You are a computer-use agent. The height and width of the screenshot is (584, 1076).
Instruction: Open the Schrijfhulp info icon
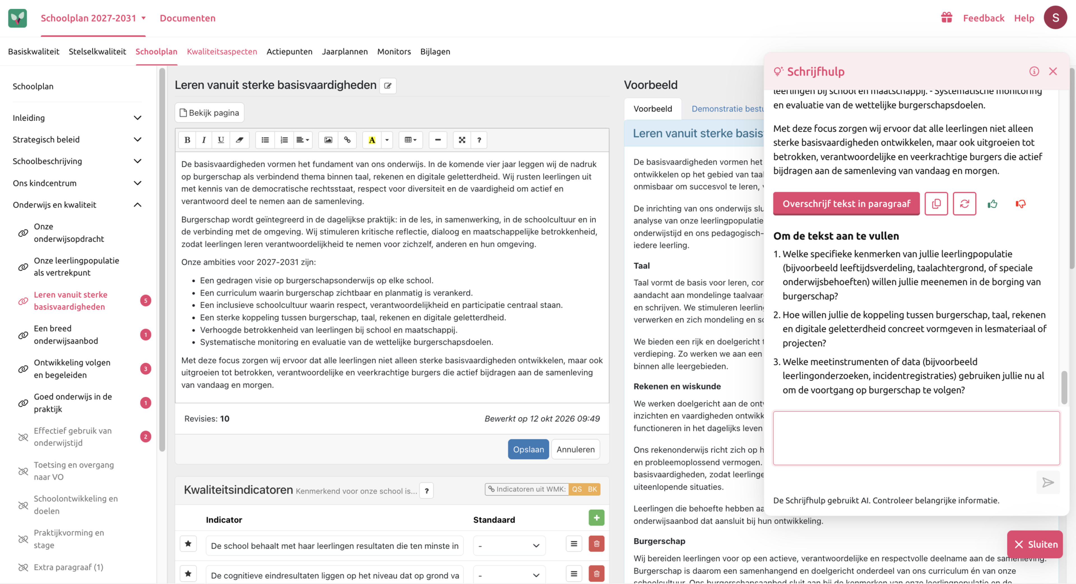1034,71
